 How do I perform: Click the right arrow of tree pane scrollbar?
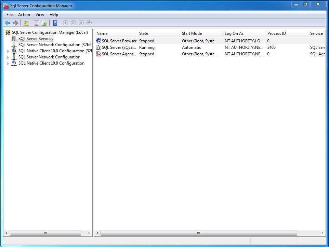(x=89, y=233)
